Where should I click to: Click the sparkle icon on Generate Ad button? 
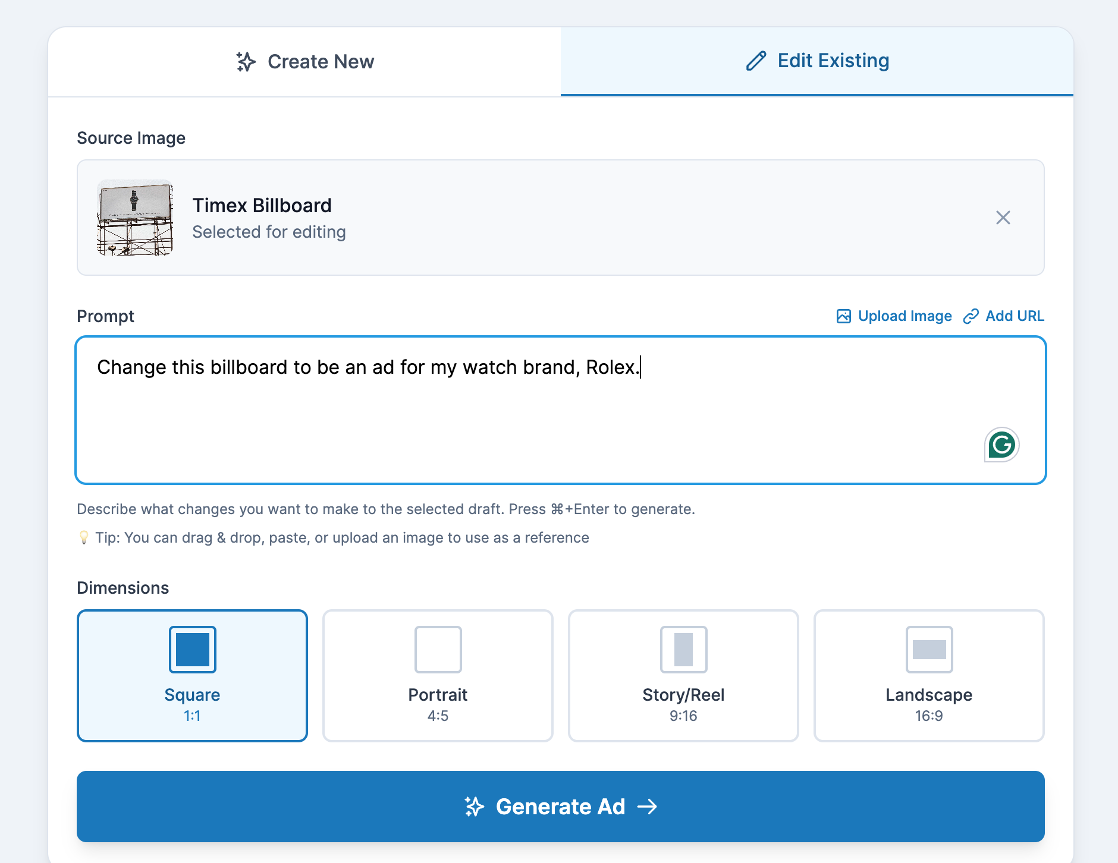pyautogui.click(x=474, y=807)
